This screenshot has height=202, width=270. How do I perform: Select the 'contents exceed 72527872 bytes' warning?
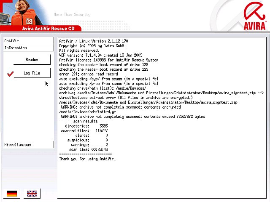[x=133, y=117]
